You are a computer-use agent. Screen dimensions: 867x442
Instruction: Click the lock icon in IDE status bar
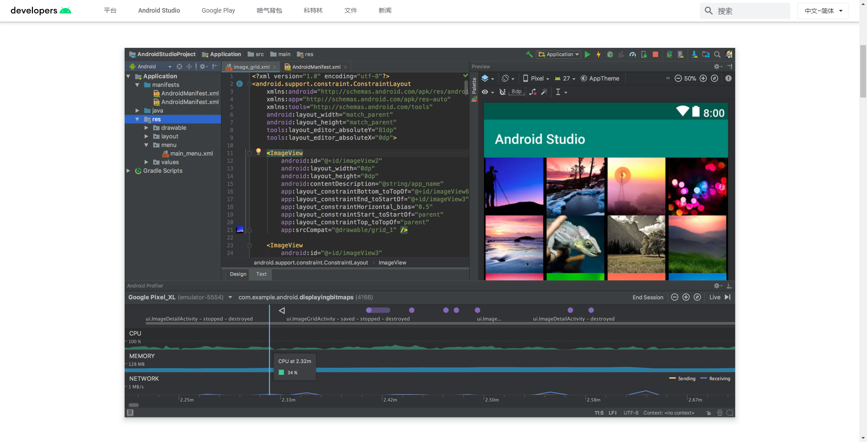[x=709, y=413]
